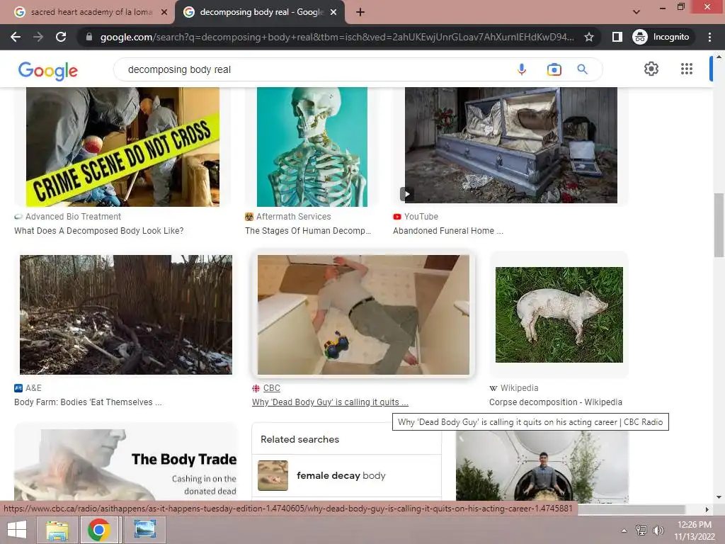Close the sacred heart academy tab
The height and width of the screenshot is (544, 725).
coord(164,12)
